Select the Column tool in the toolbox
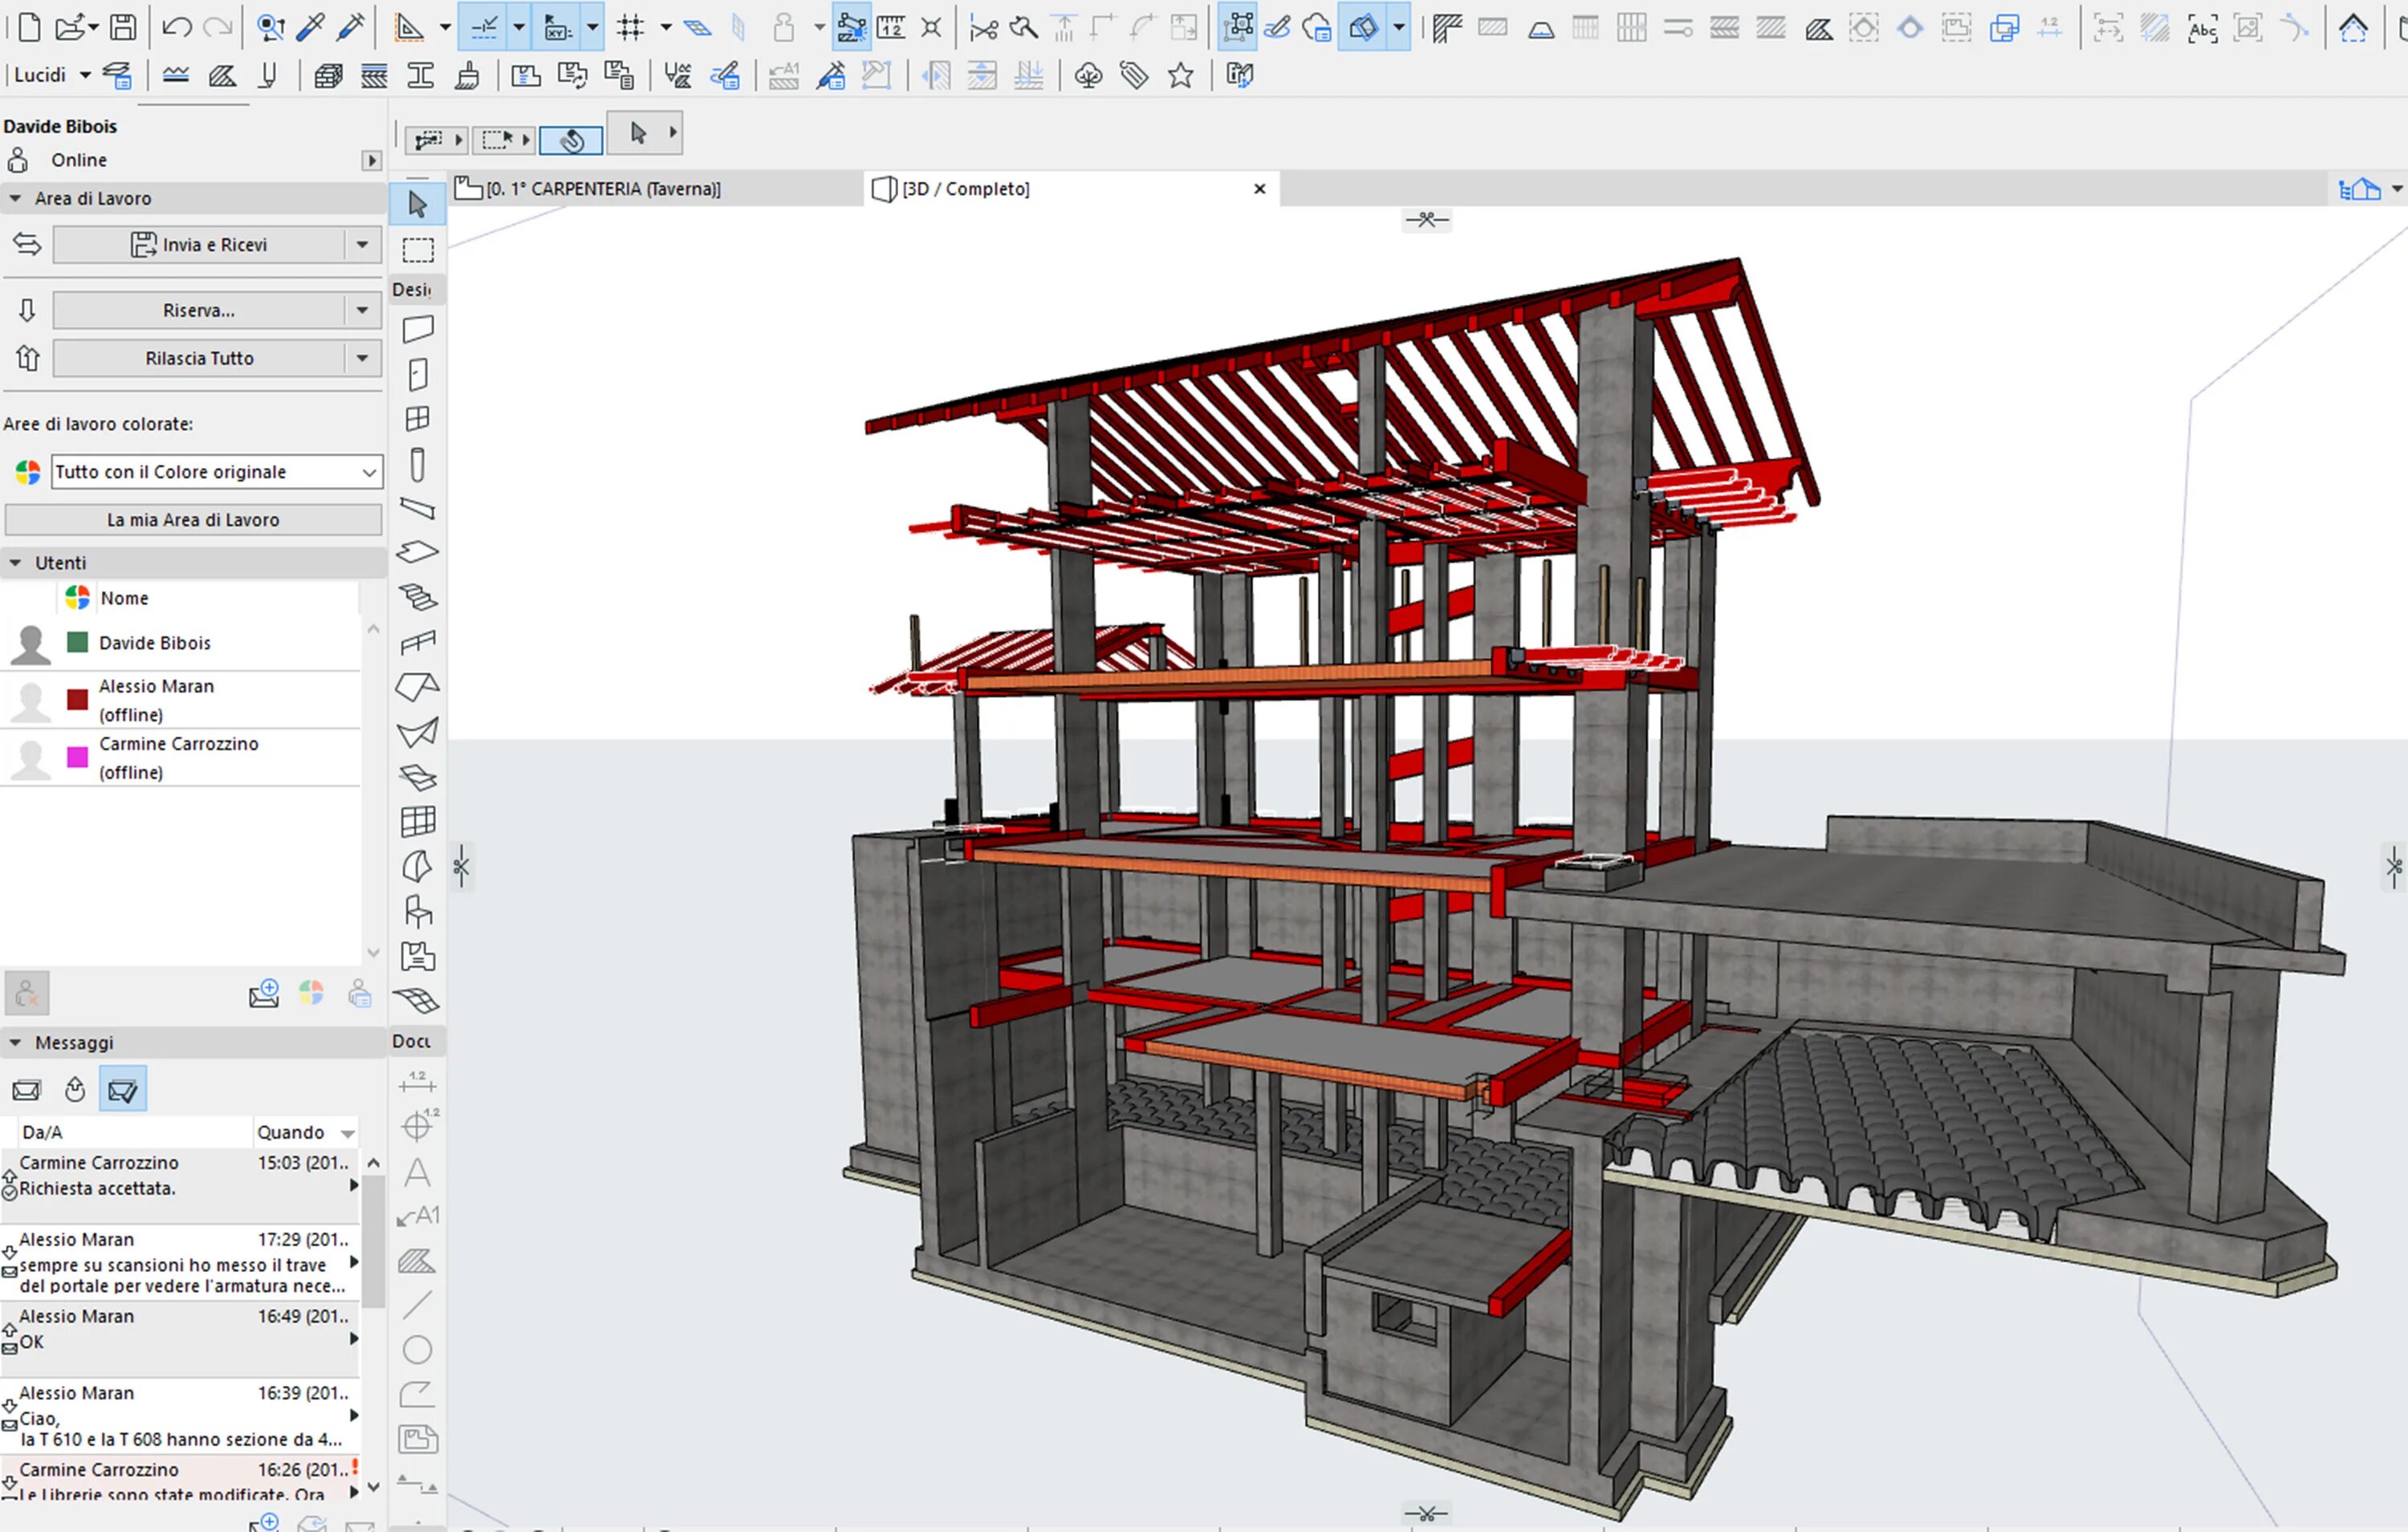2408x1532 pixels. (417, 464)
